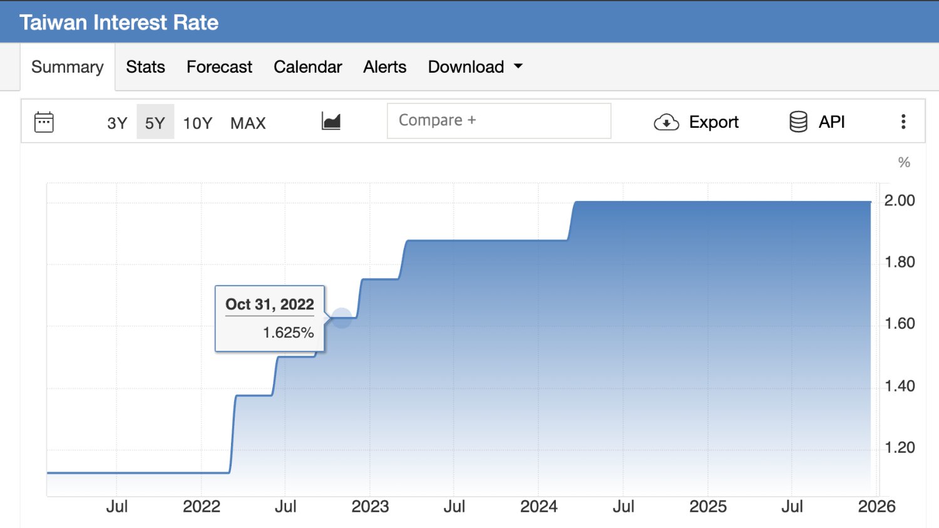939x528 pixels.
Task: Select the 5Y time range
Action: coord(155,123)
